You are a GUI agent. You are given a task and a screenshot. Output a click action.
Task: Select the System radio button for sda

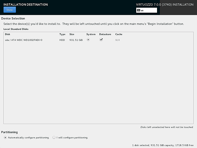pyautogui.click(x=88, y=40)
